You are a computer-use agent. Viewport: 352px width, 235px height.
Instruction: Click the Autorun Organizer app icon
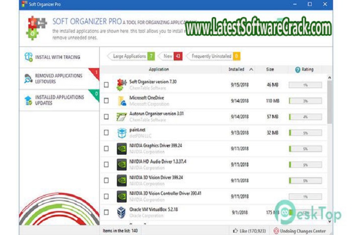(x=122, y=117)
